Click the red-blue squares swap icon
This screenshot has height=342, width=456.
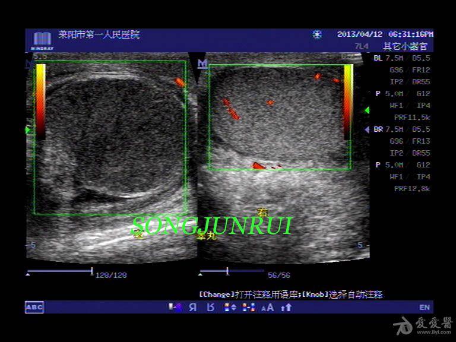248,307
